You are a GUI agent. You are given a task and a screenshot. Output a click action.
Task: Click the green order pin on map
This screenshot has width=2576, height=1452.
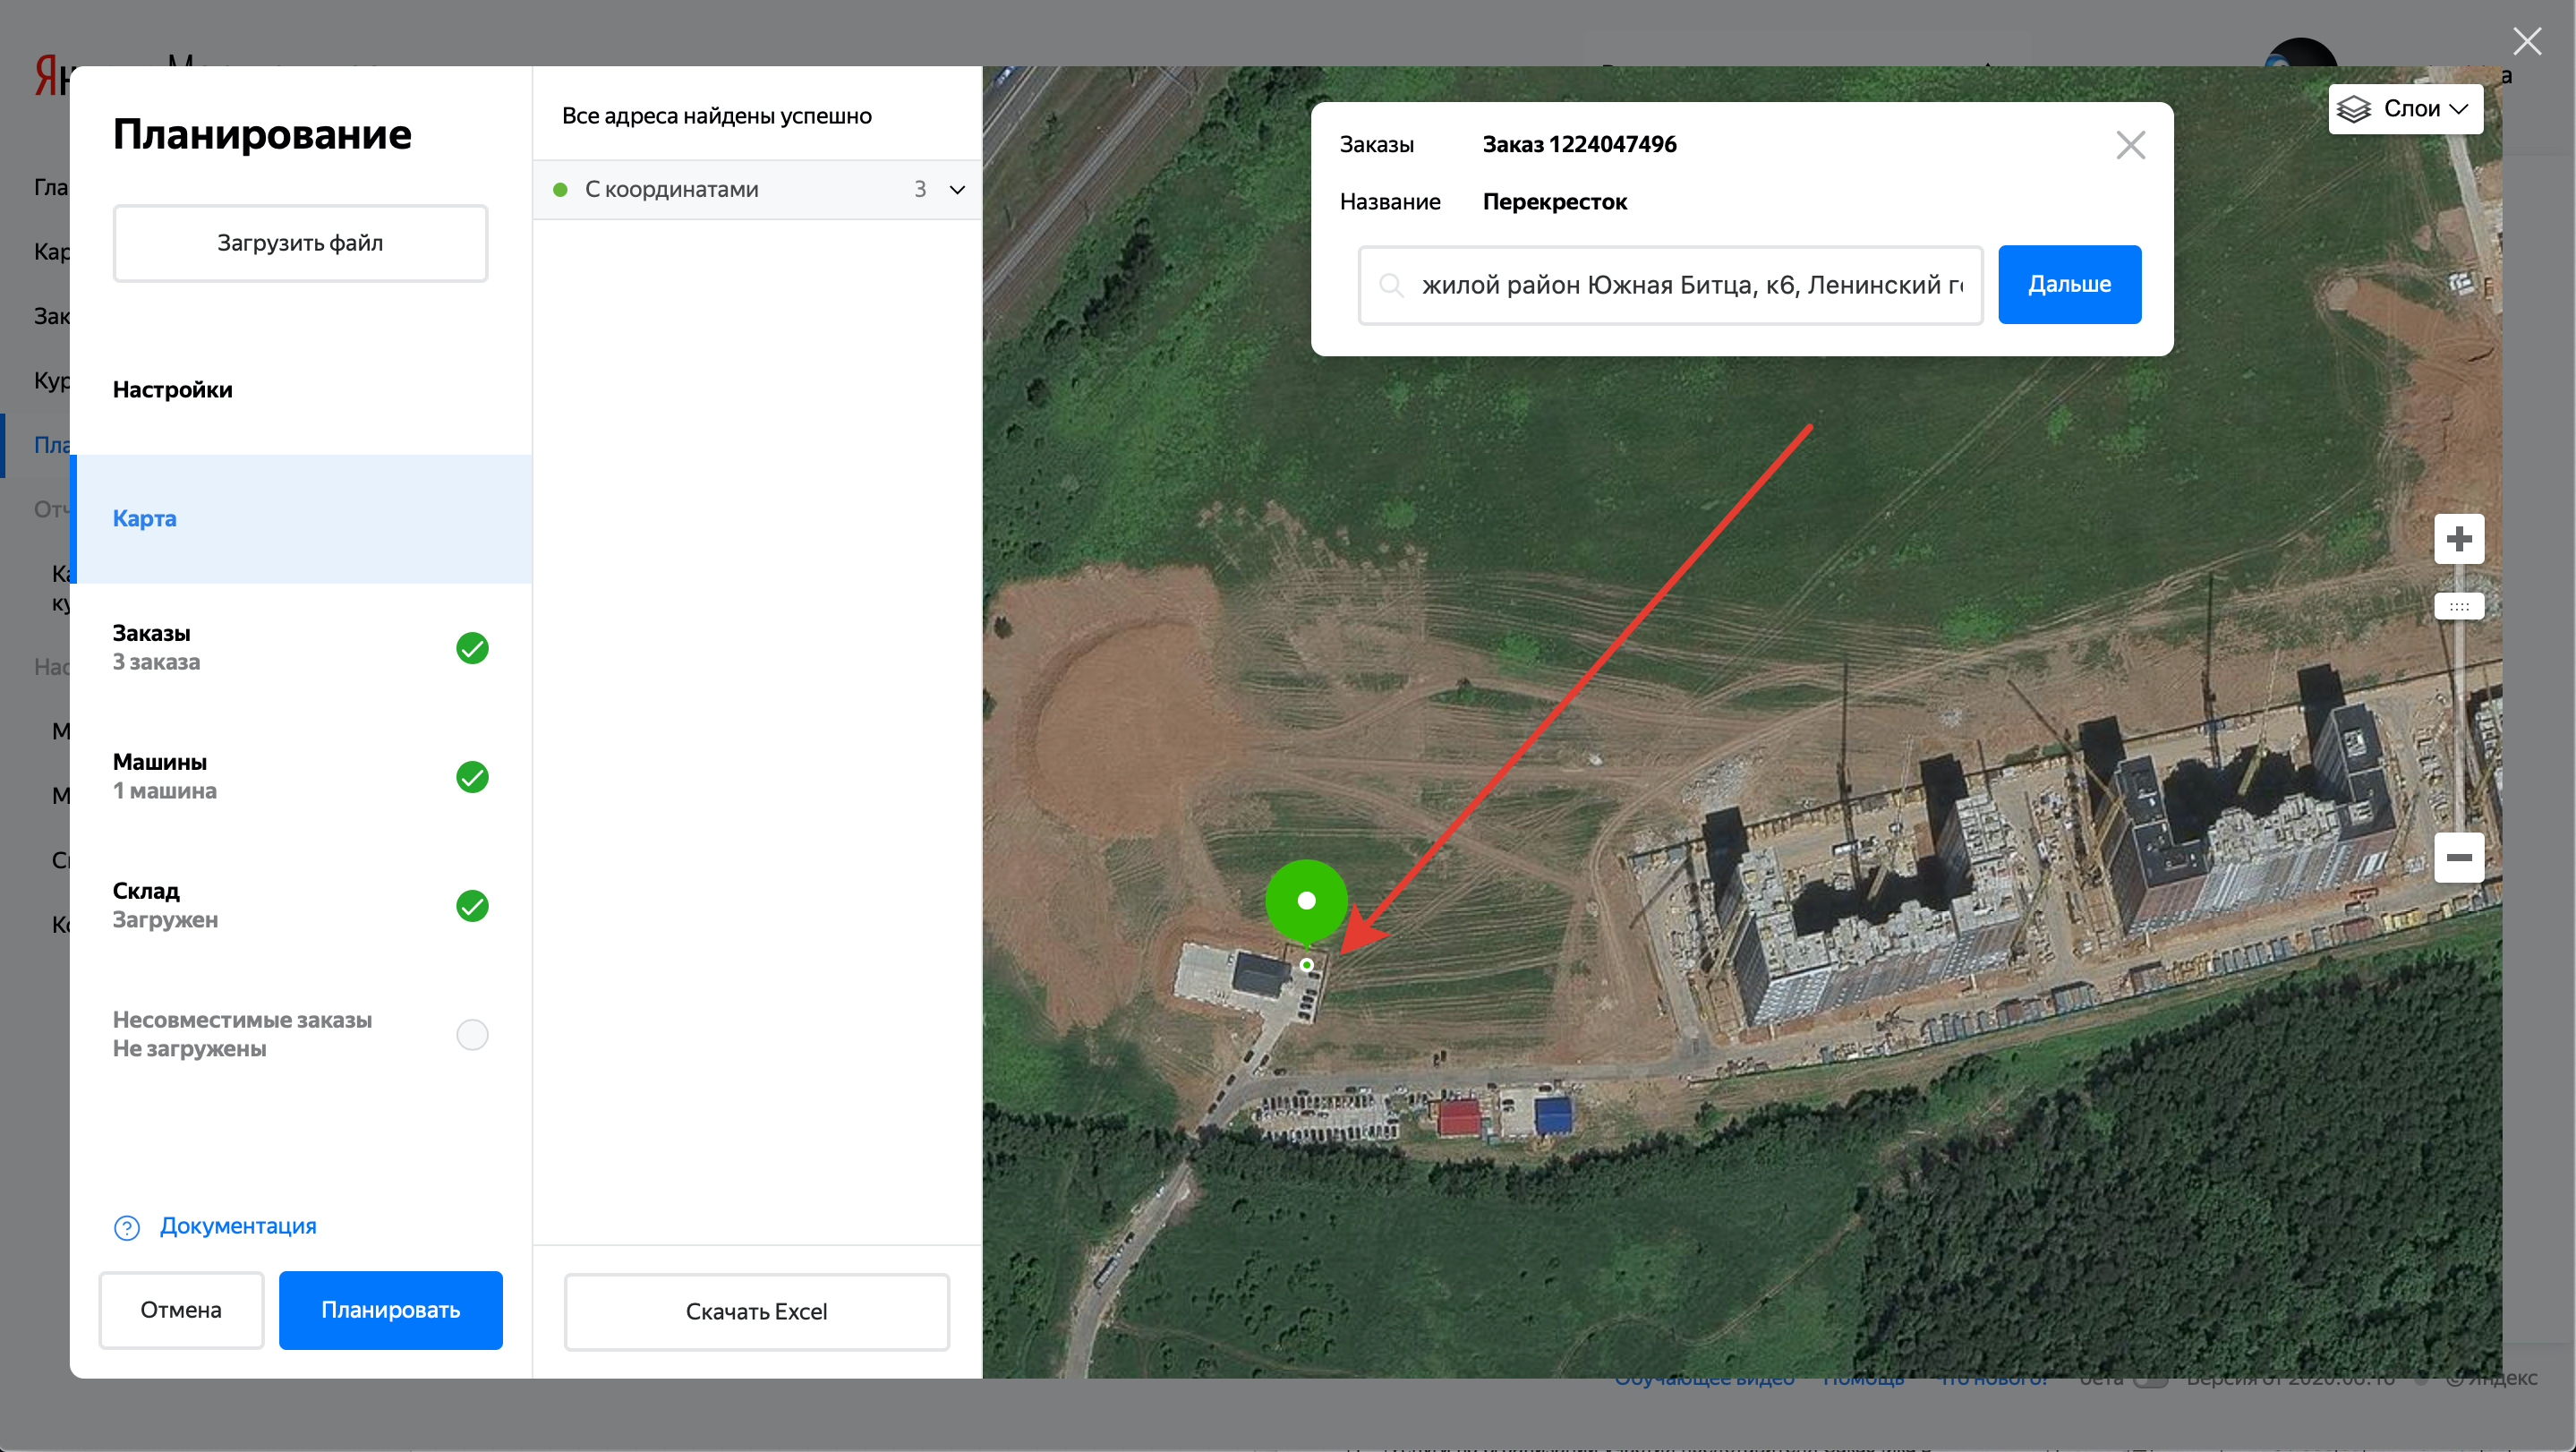1305,900
